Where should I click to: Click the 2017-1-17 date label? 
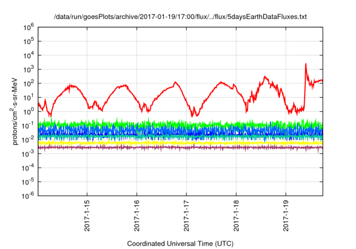click(x=186, y=216)
